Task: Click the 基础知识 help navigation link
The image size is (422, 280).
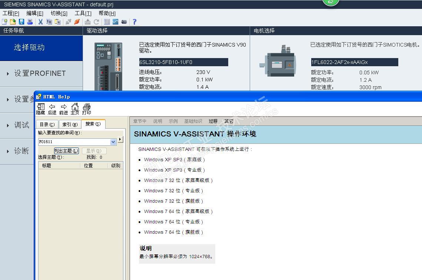Action: [x=193, y=121]
